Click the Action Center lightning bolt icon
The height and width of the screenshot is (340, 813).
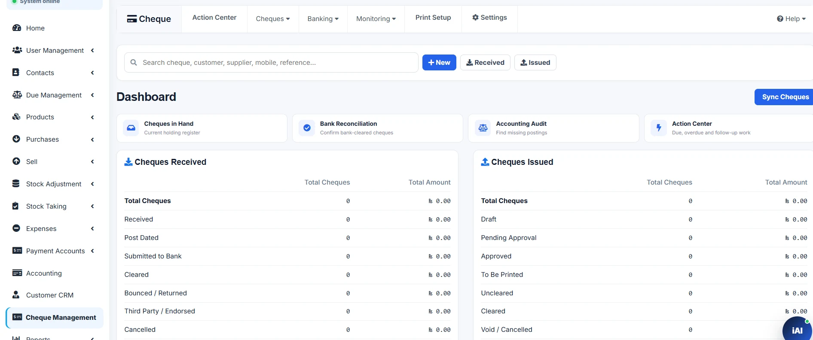point(659,128)
